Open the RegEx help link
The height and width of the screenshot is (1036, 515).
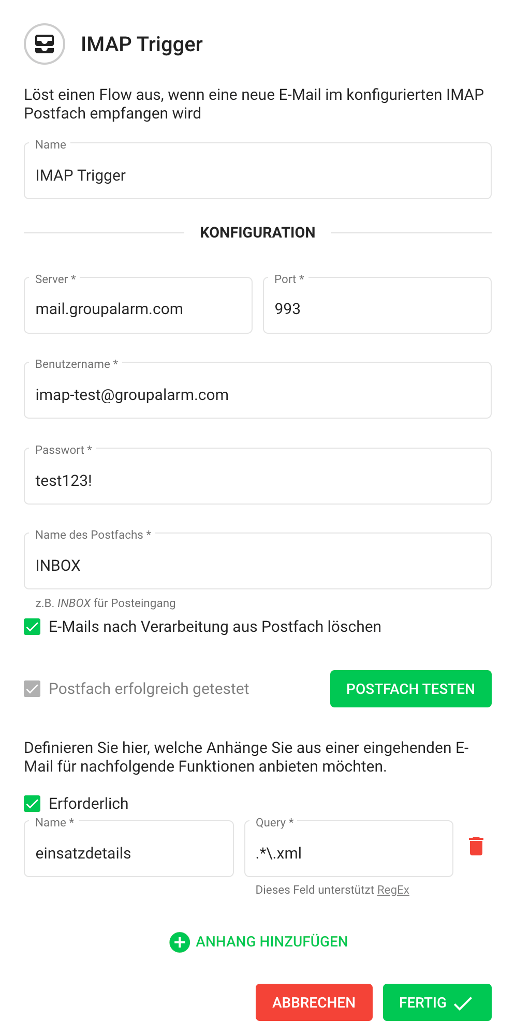[393, 890]
